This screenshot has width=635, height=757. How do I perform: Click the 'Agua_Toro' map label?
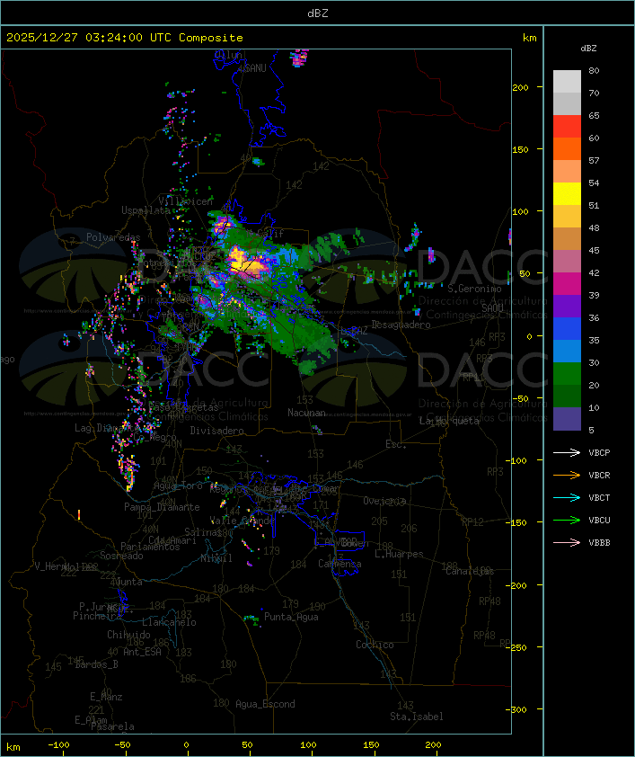[x=178, y=485]
